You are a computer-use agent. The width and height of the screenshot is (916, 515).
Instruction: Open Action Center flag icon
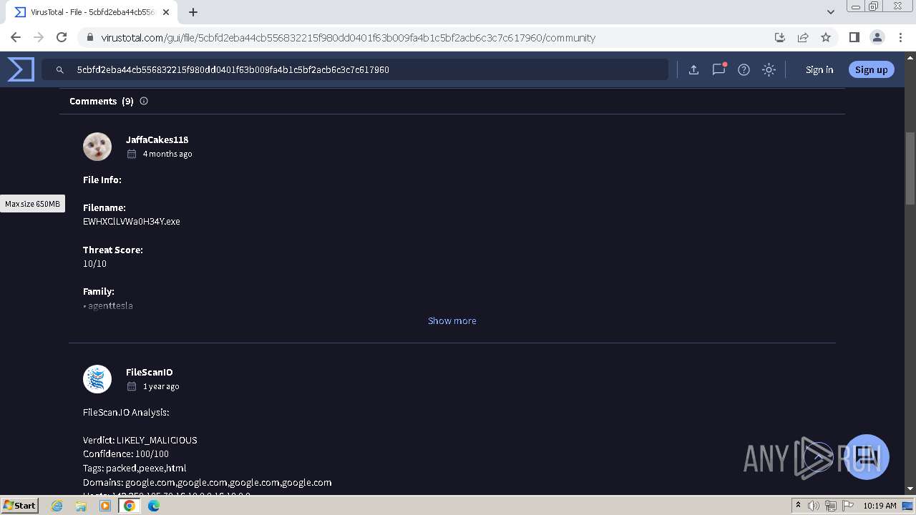pyautogui.click(x=848, y=506)
